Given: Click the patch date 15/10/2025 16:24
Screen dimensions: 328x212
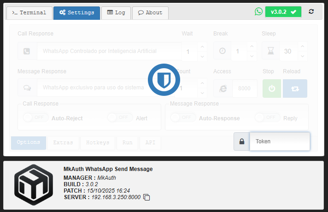Looking at the screenshot, I should 108,191.
